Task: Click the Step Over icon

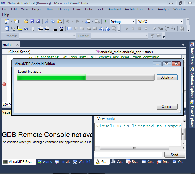Action: tap(167, 29)
